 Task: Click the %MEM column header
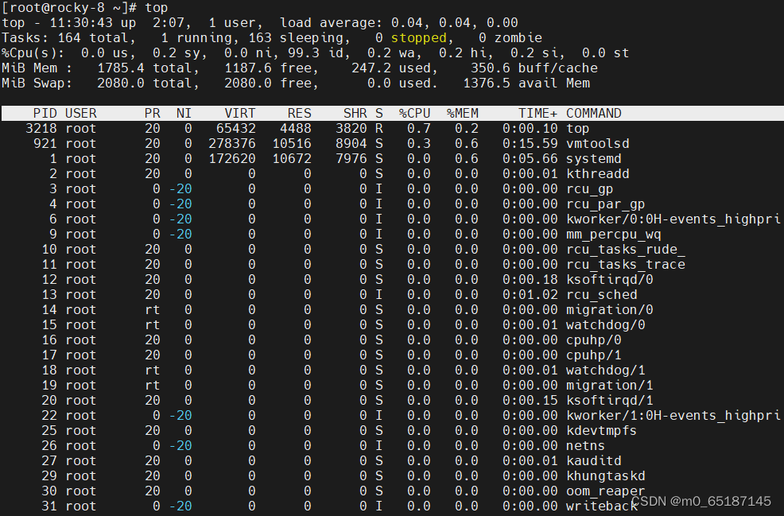pyautogui.click(x=463, y=113)
